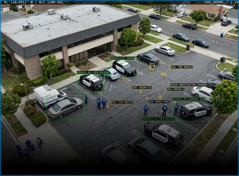This screenshot has height=176, width=239.
Task: Open the E02: CASING (P) evidence tag
Action: coord(142,88)
